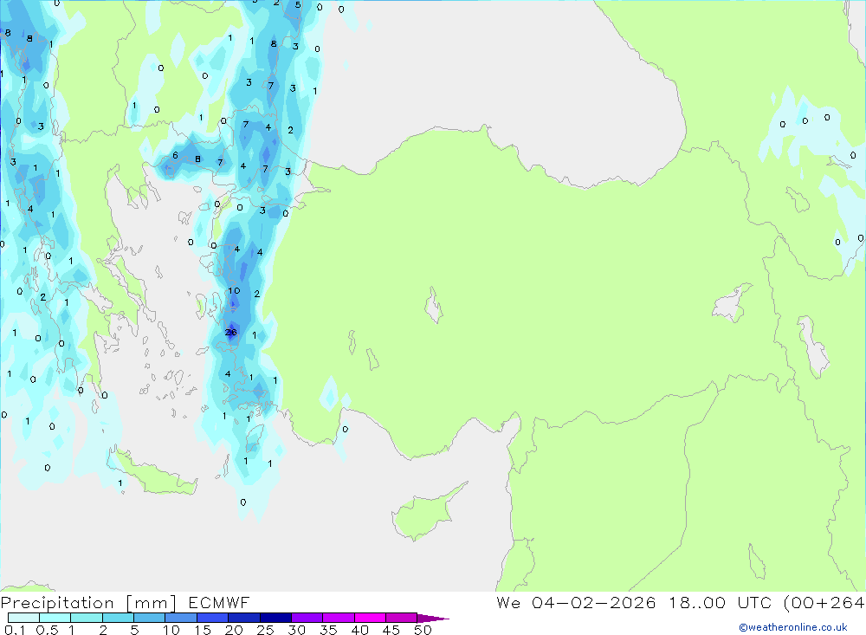The image size is (866, 635).
Task: Click the "ECMWF" model label
Action: point(219,603)
